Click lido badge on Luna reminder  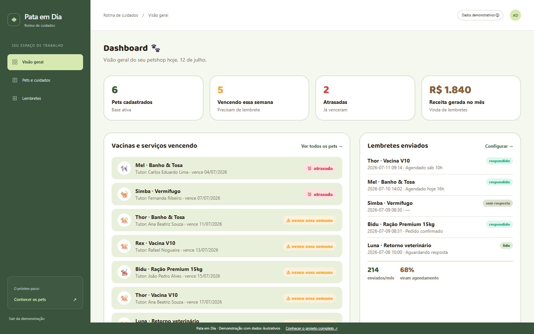[x=506, y=246]
